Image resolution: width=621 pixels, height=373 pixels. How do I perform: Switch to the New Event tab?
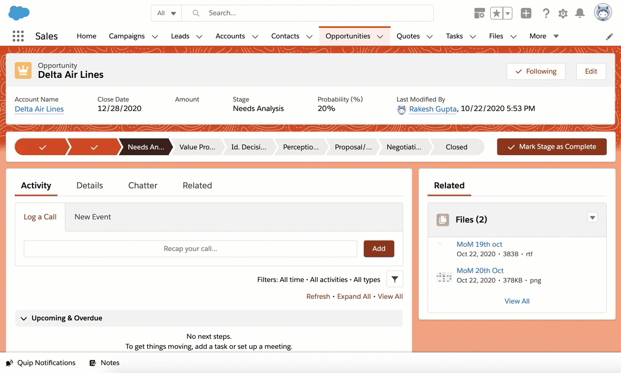click(x=93, y=217)
